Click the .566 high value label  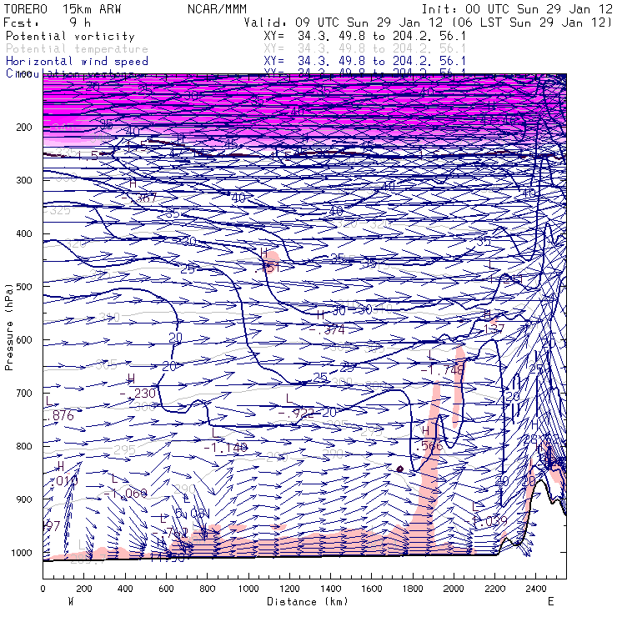coord(431,446)
